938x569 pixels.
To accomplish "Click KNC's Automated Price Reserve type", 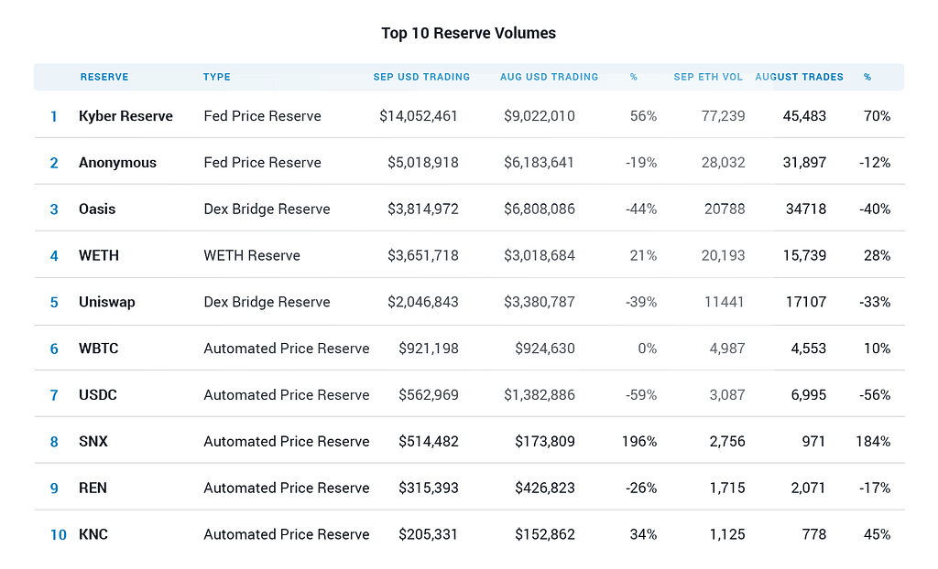I will [x=287, y=534].
